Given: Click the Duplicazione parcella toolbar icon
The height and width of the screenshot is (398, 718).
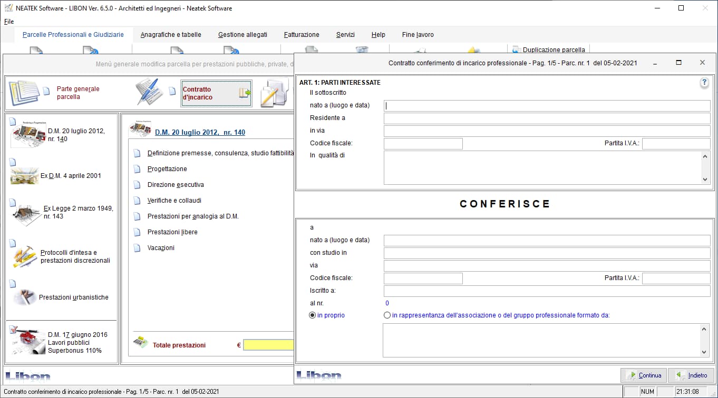Looking at the screenshot, I should [516, 50].
